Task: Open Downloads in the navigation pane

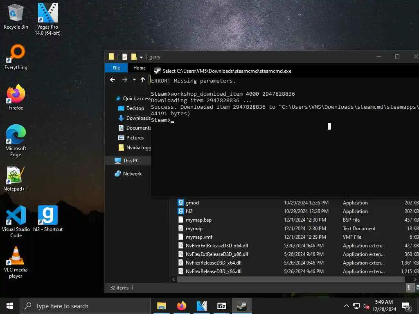Action: [134, 118]
